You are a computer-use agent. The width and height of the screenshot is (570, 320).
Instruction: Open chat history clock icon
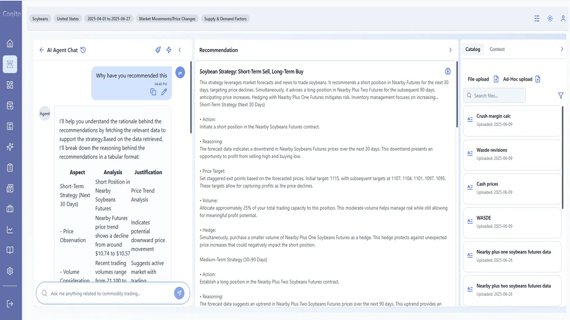83,50
